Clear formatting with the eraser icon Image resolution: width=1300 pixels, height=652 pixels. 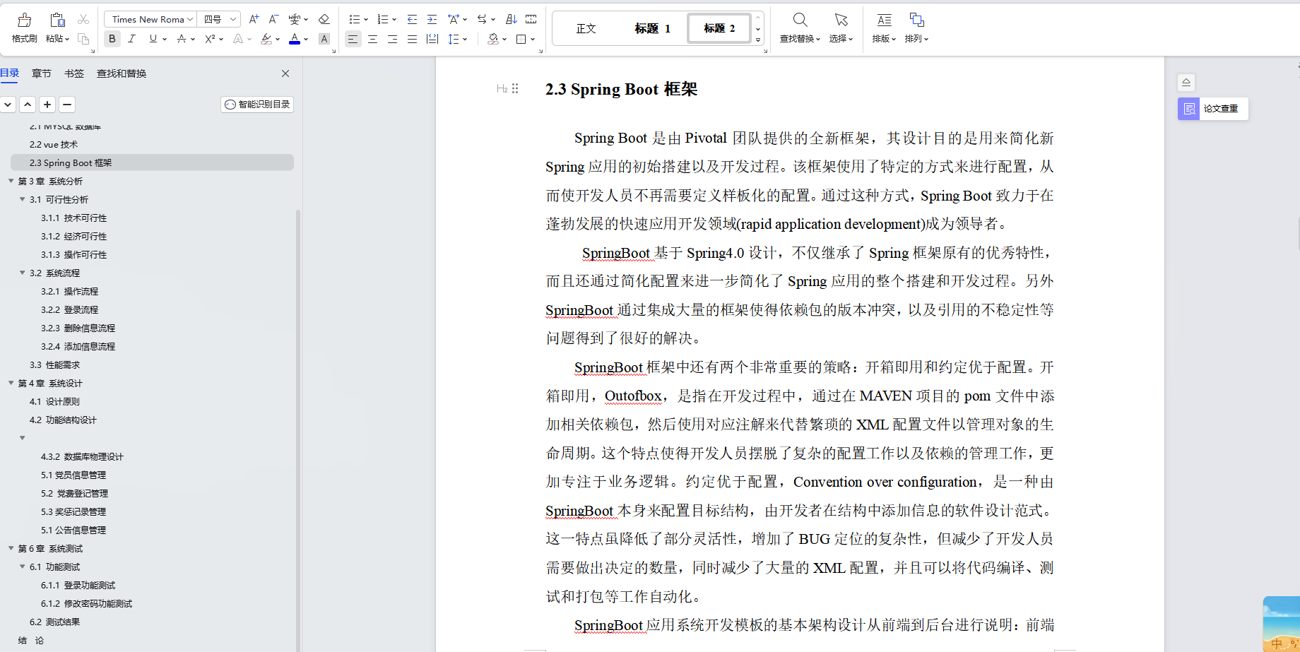click(x=324, y=19)
